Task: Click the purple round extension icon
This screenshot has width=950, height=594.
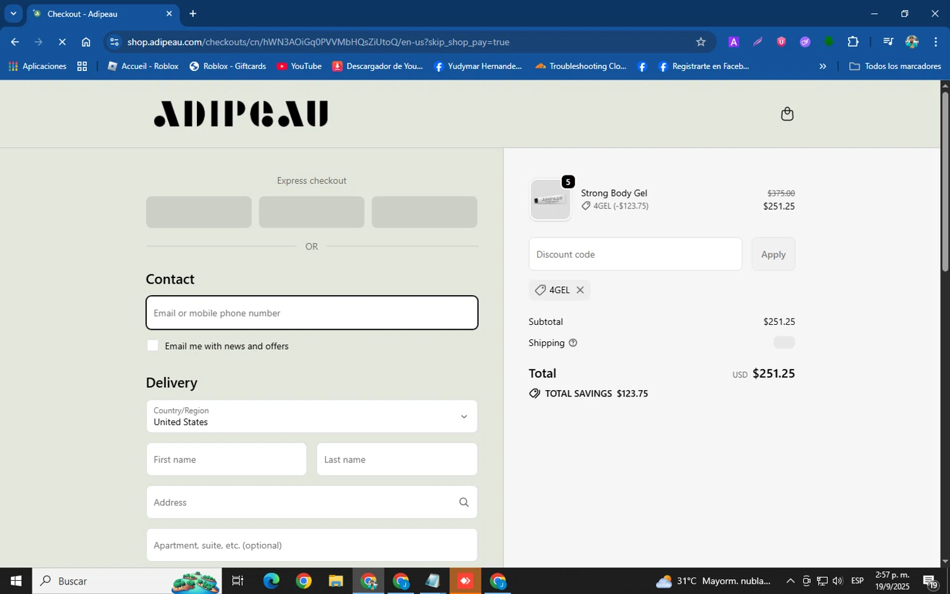Action: pos(805,42)
